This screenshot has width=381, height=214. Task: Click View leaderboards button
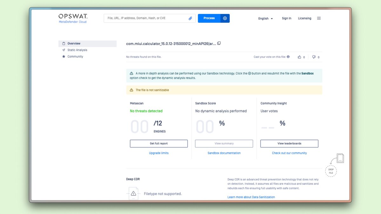[x=289, y=144]
